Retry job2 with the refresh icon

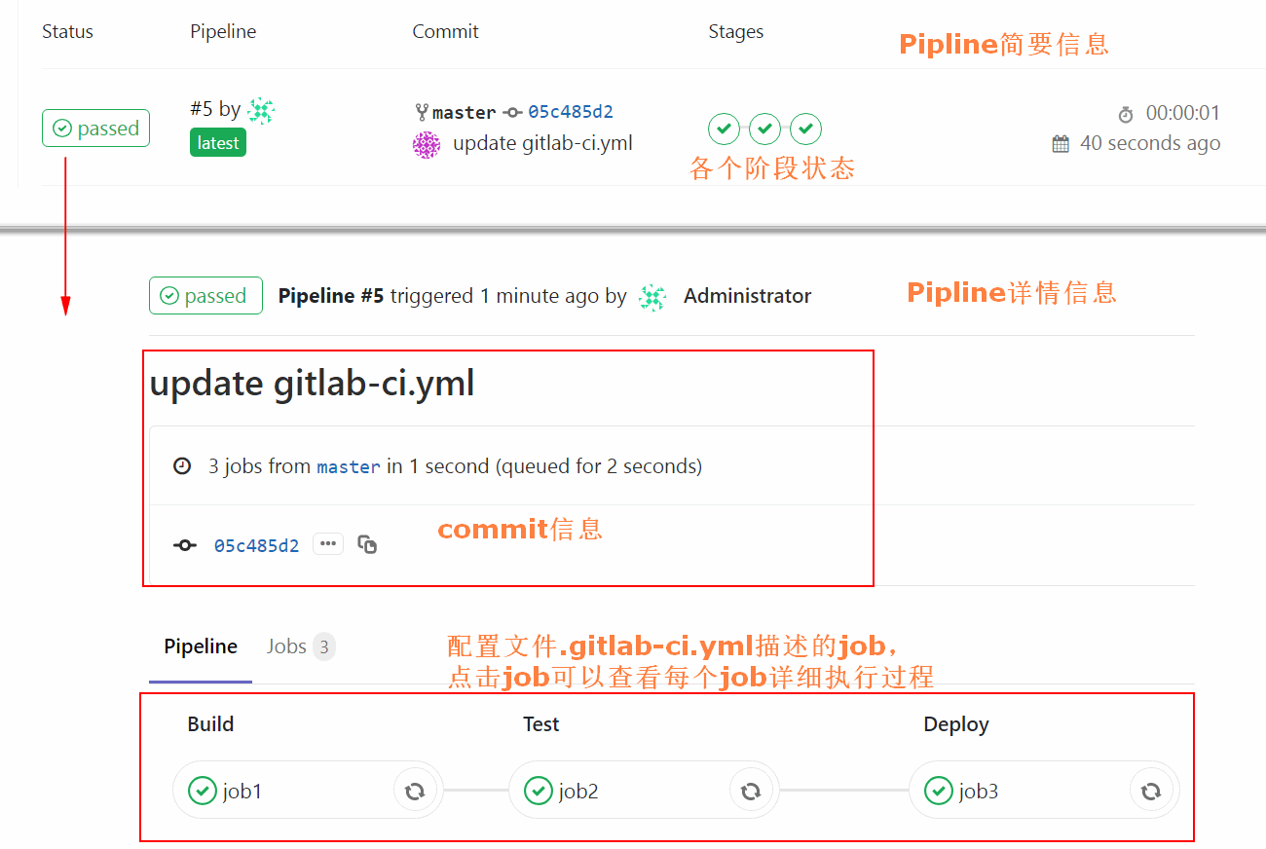click(750, 791)
